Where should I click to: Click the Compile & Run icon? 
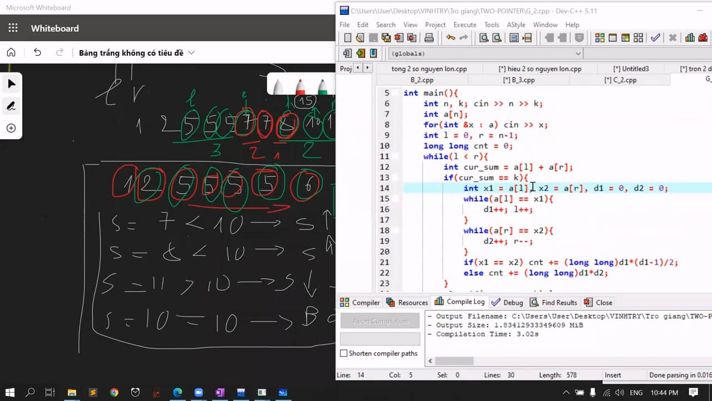[625, 38]
